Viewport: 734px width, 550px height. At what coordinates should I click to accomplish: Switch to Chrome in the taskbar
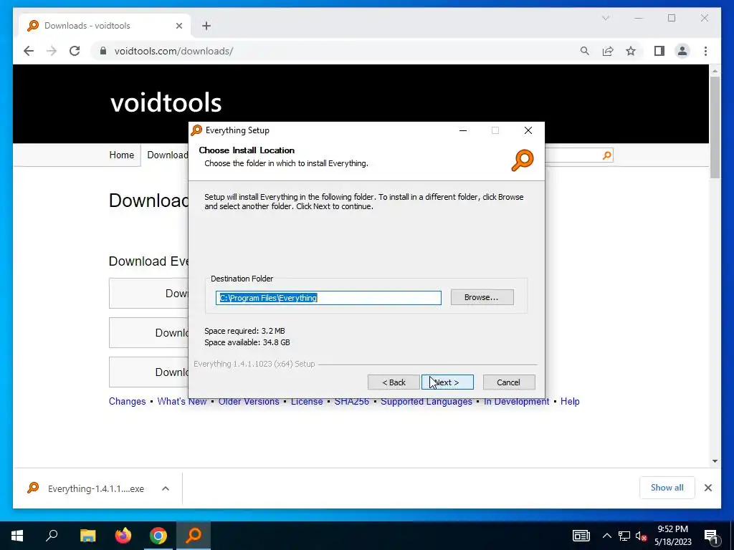pos(158,535)
